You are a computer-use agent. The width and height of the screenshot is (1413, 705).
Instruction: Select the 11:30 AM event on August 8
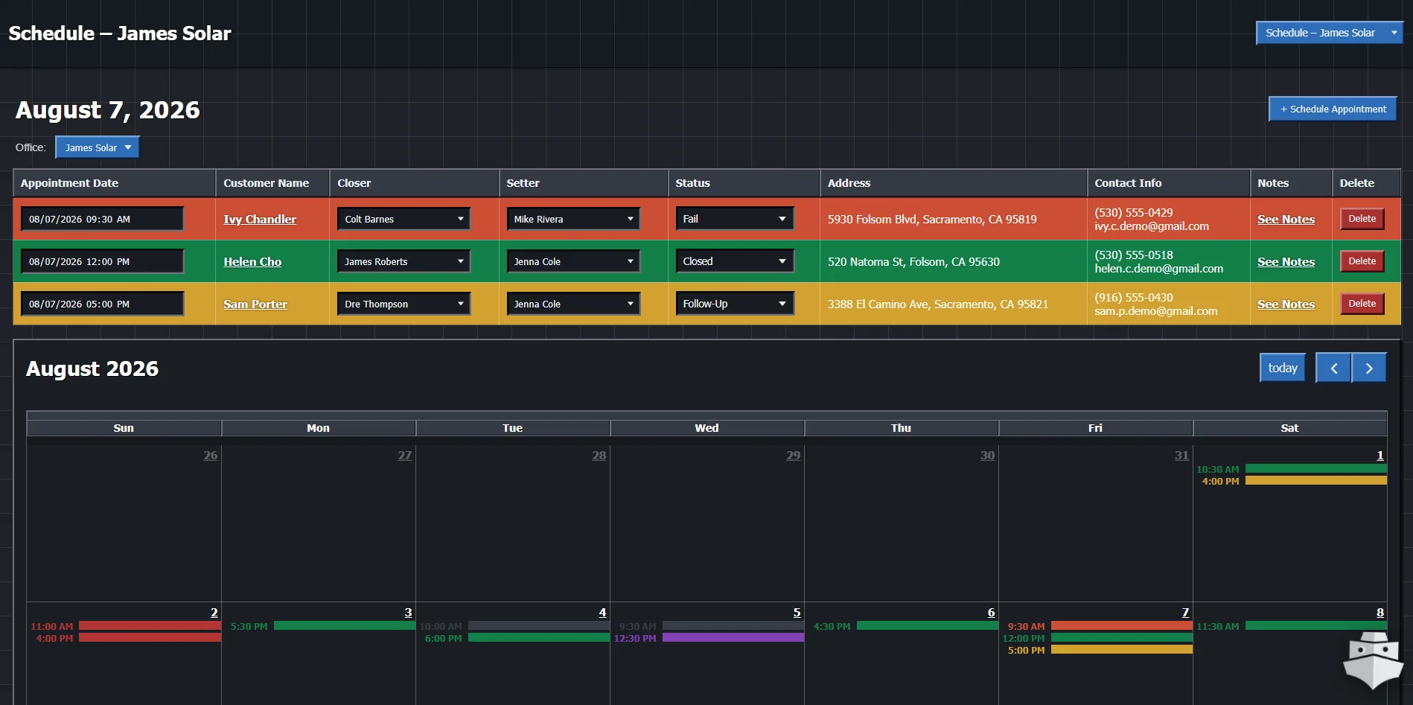click(x=1291, y=626)
